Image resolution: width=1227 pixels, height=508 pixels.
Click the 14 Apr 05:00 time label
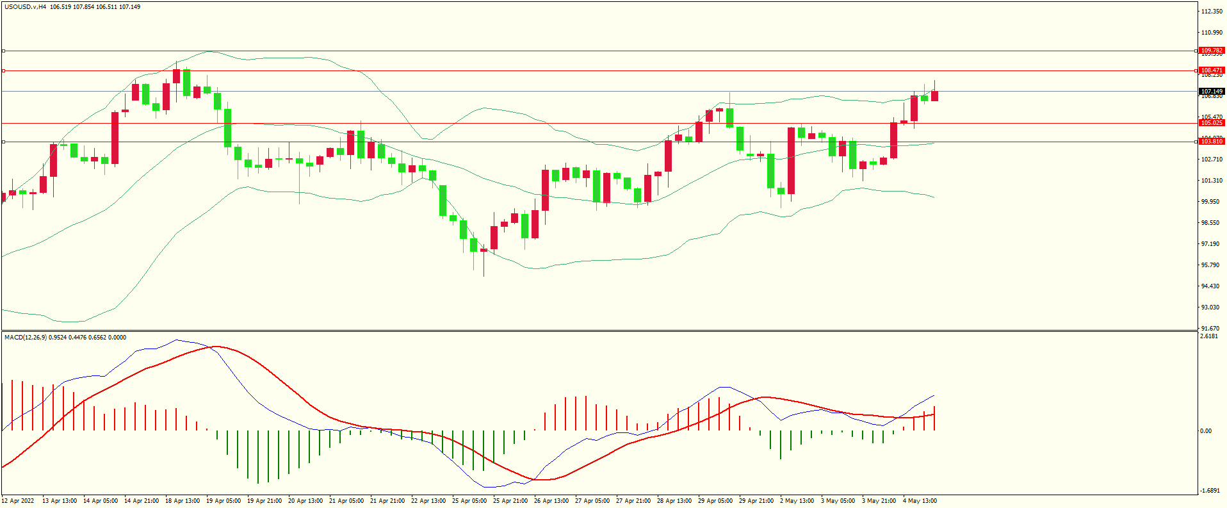point(101,501)
